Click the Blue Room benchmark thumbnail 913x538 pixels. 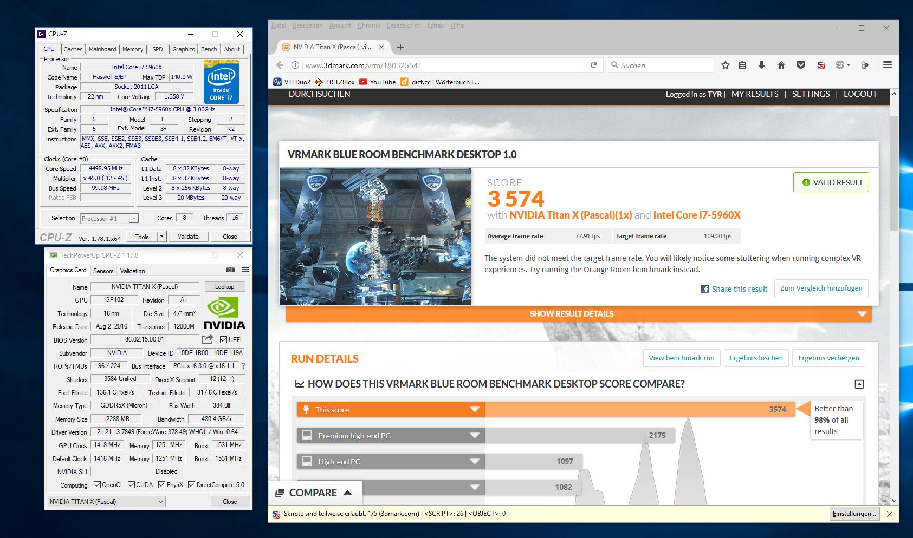click(x=375, y=237)
